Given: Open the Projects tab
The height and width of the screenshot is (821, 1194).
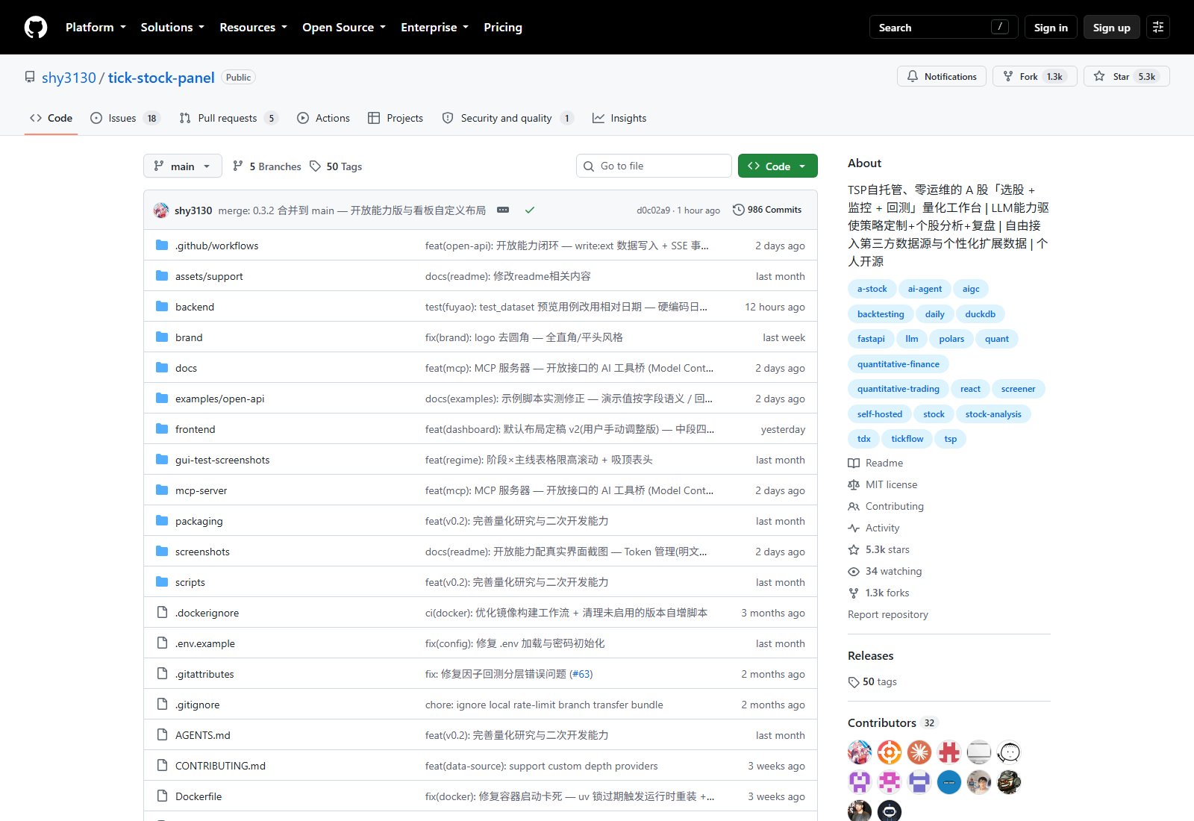Looking at the screenshot, I should pyautogui.click(x=396, y=118).
